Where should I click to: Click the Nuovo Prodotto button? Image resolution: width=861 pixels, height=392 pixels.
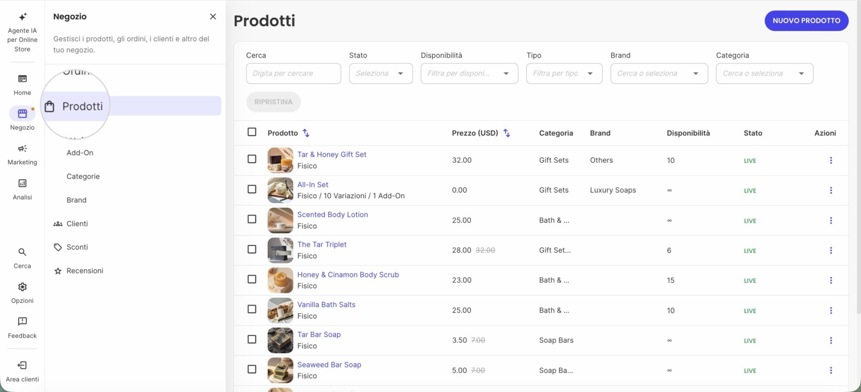click(x=807, y=21)
